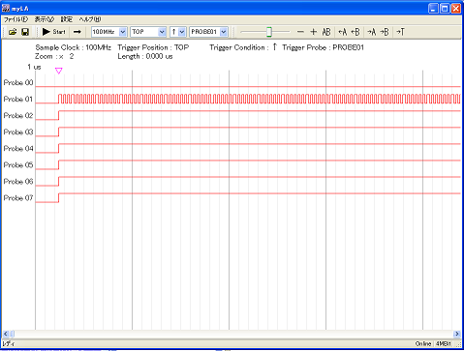The height and width of the screenshot is (351, 464).
Task: Click the pink trigger marker triangle
Action: [x=58, y=71]
